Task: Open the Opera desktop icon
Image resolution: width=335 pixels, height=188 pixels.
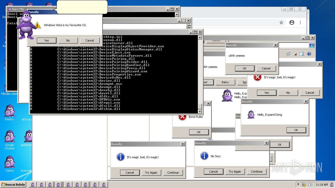Action: pyautogui.click(x=9, y=164)
